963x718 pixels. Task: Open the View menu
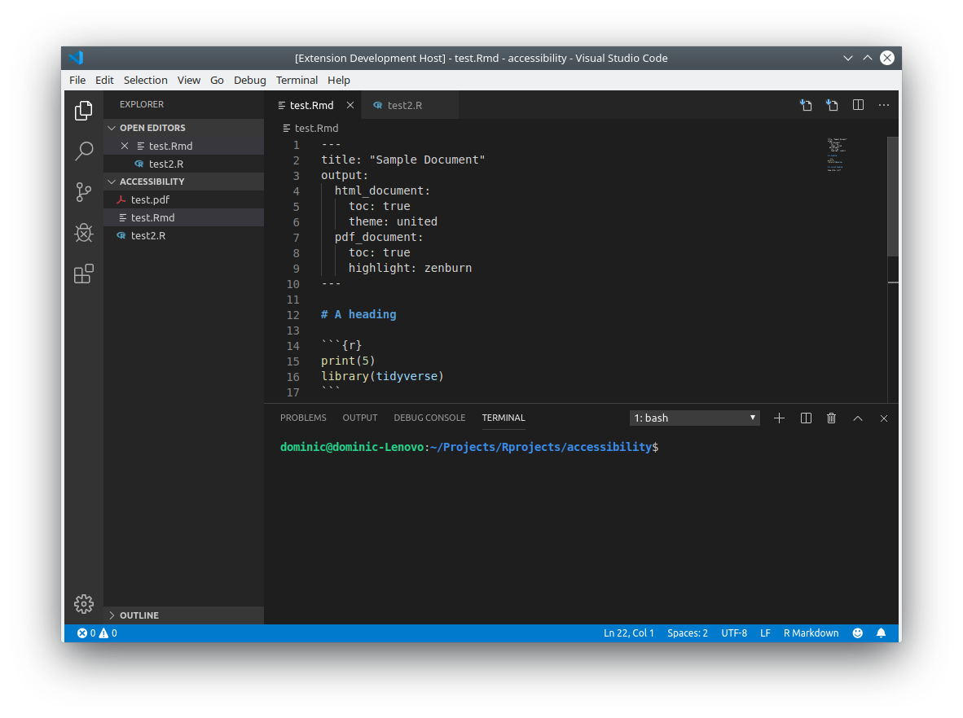[x=189, y=81]
